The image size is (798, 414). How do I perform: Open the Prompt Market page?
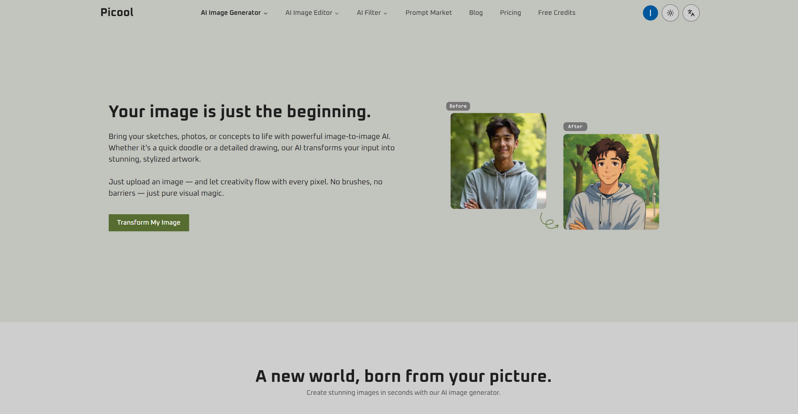(x=428, y=13)
